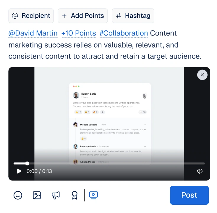217x213 pixels.
Task: Click the Add Points button
Action: point(83,16)
